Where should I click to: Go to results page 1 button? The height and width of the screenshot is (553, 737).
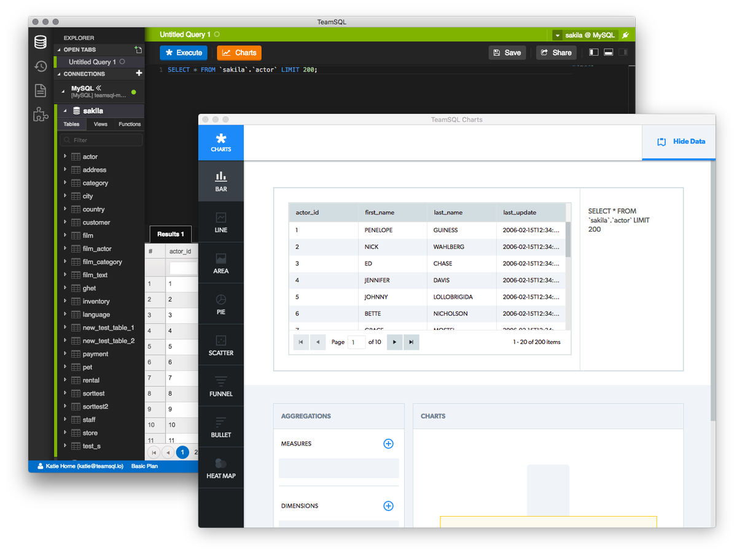pyautogui.click(x=182, y=452)
